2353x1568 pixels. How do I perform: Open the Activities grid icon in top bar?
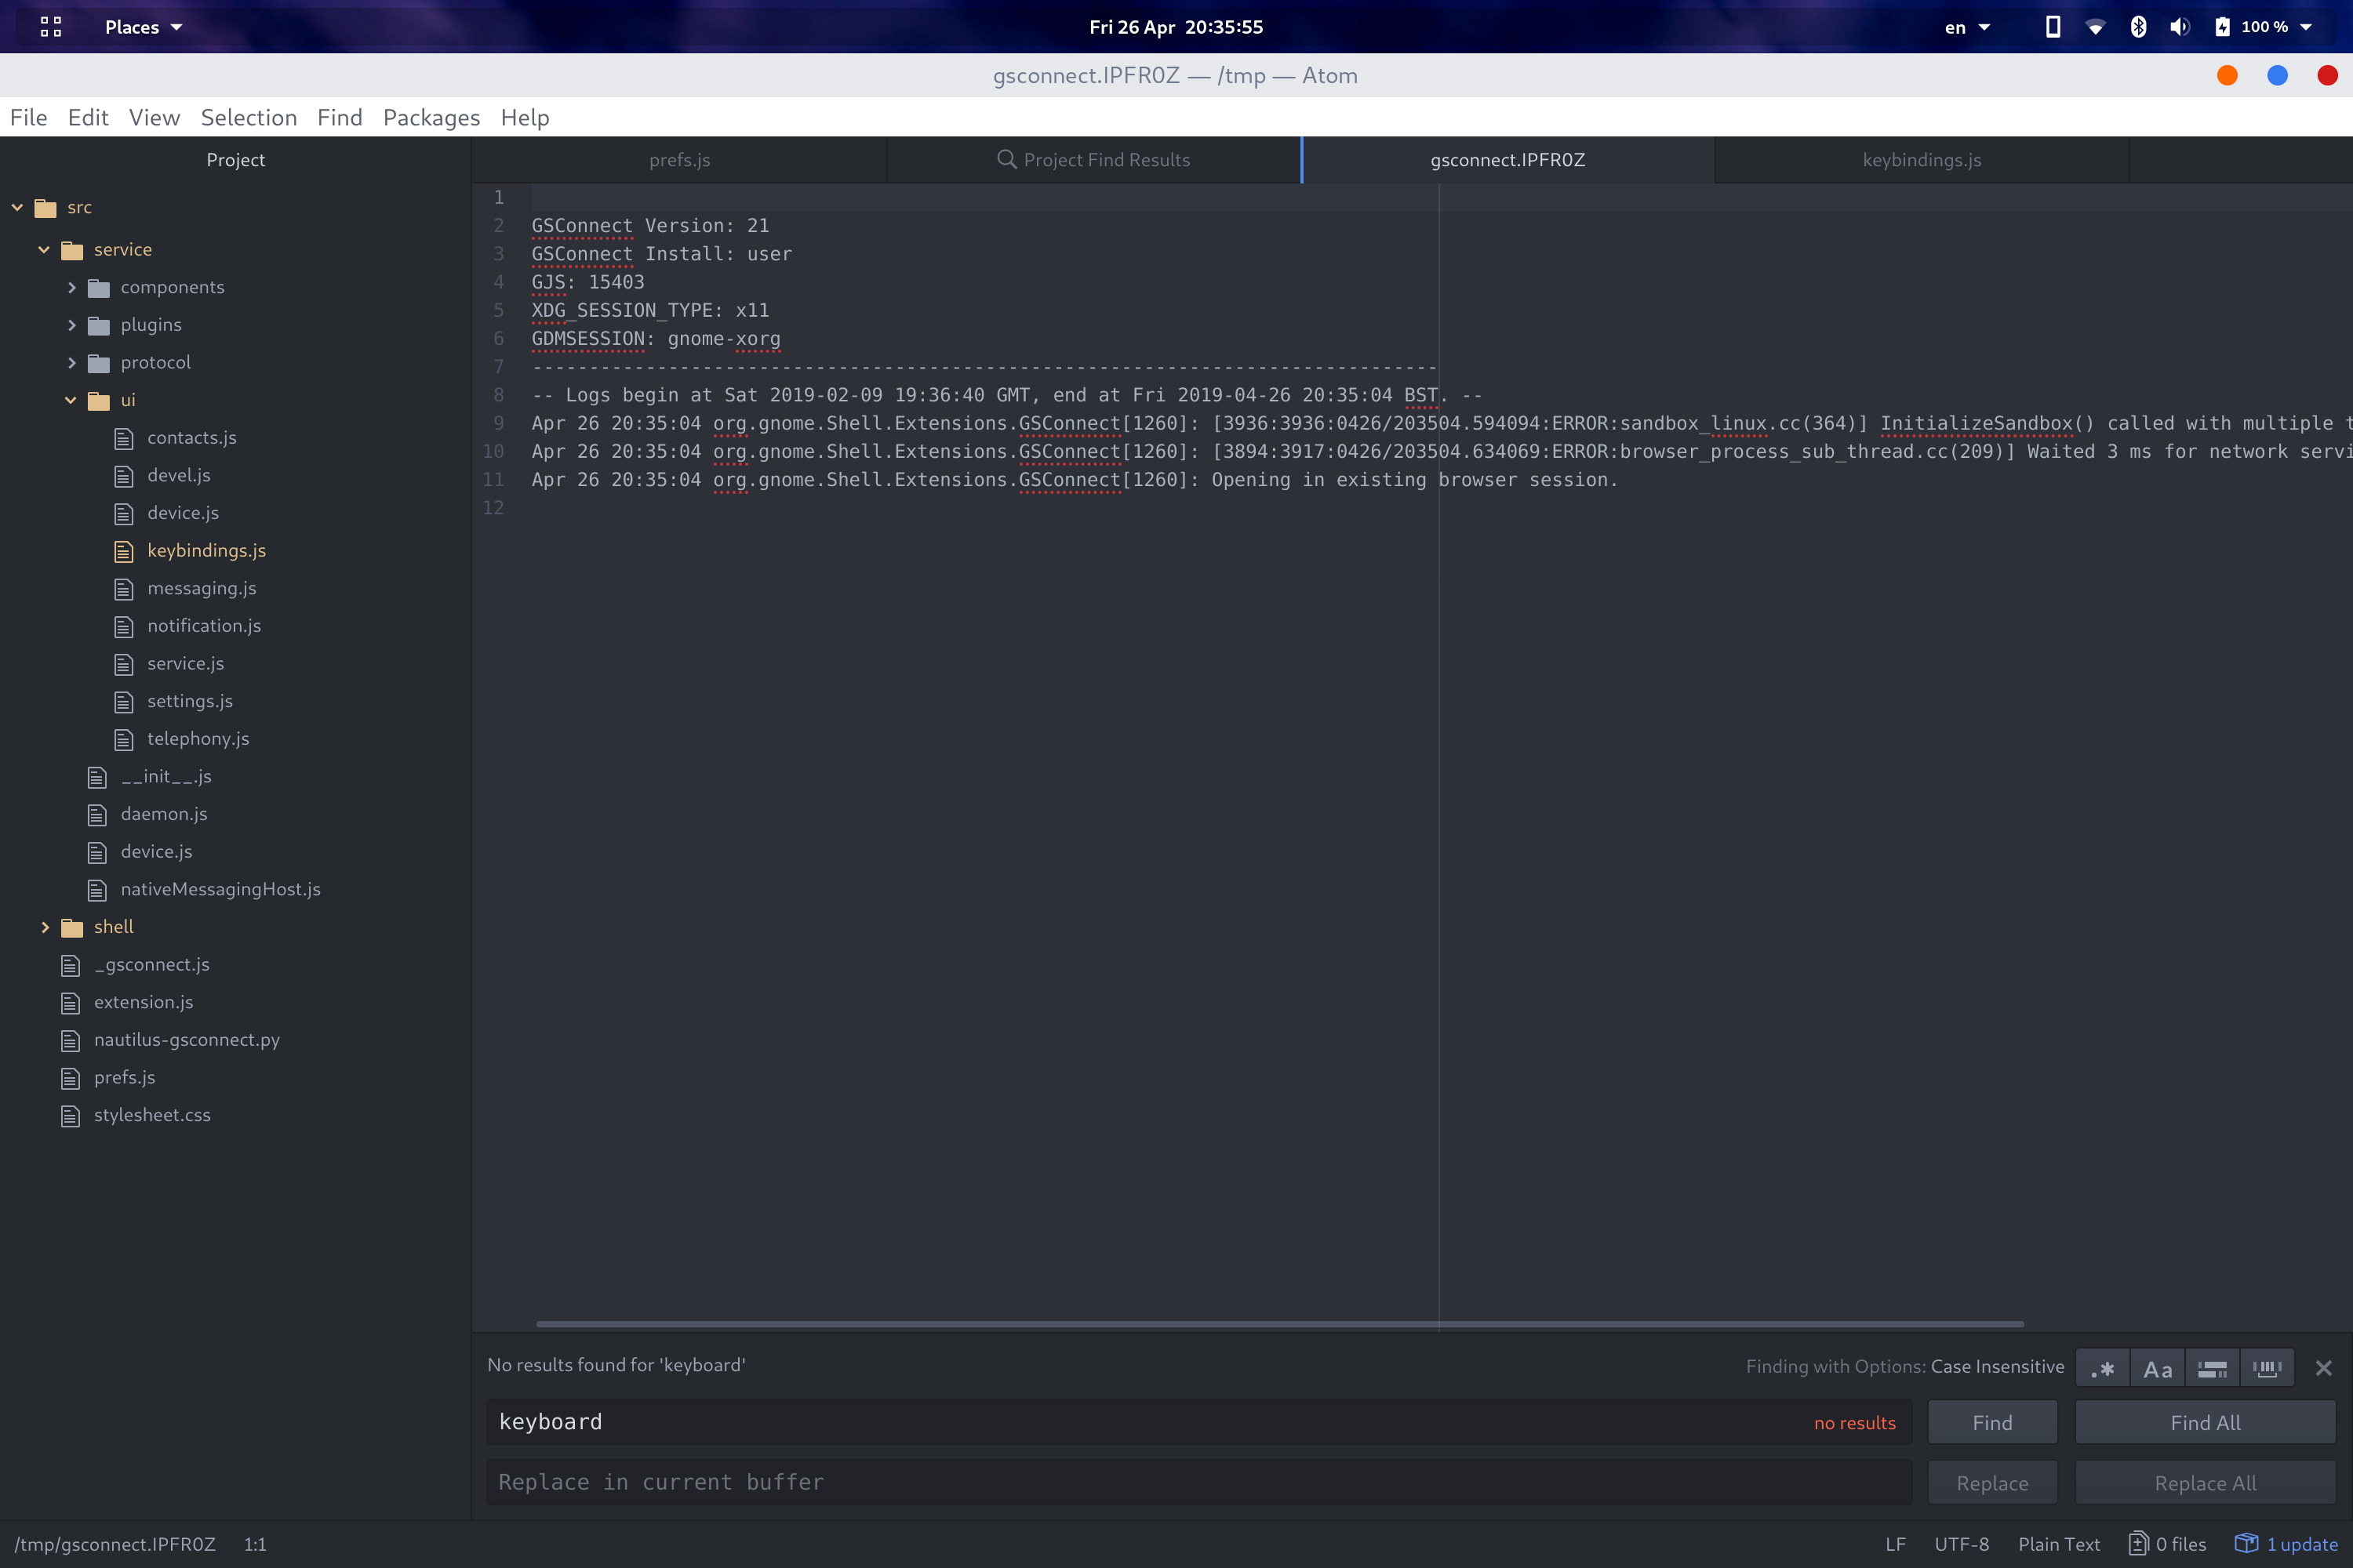(51, 27)
